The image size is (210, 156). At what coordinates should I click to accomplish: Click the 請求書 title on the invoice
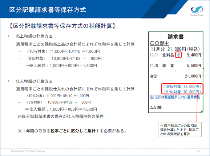tap(175, 37)
